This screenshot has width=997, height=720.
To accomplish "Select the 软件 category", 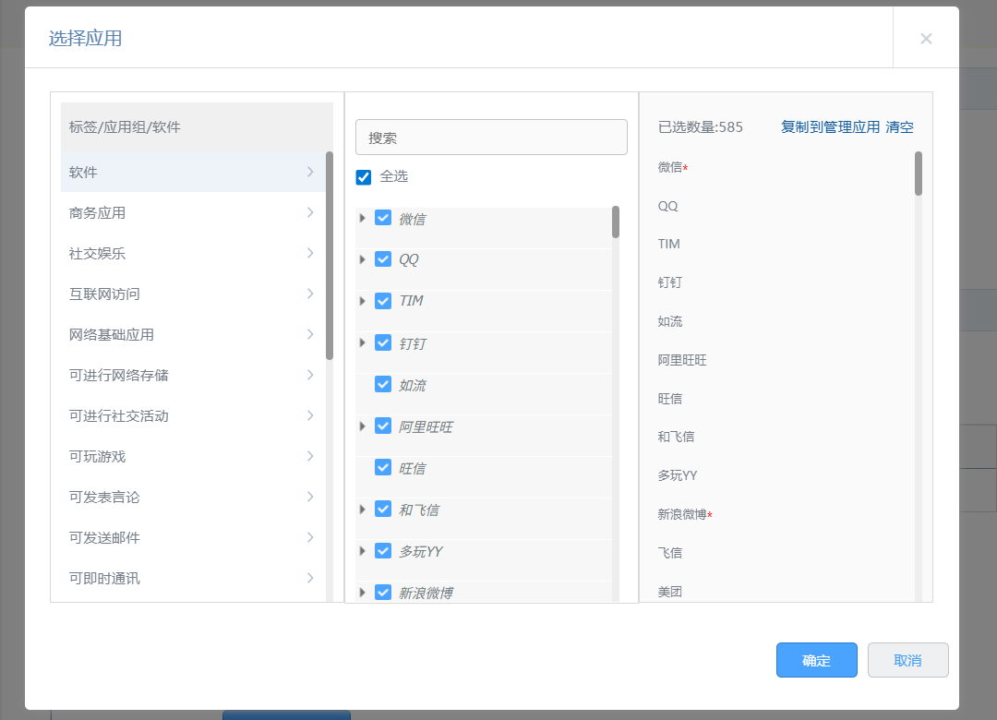I will (x=194, y=172).
